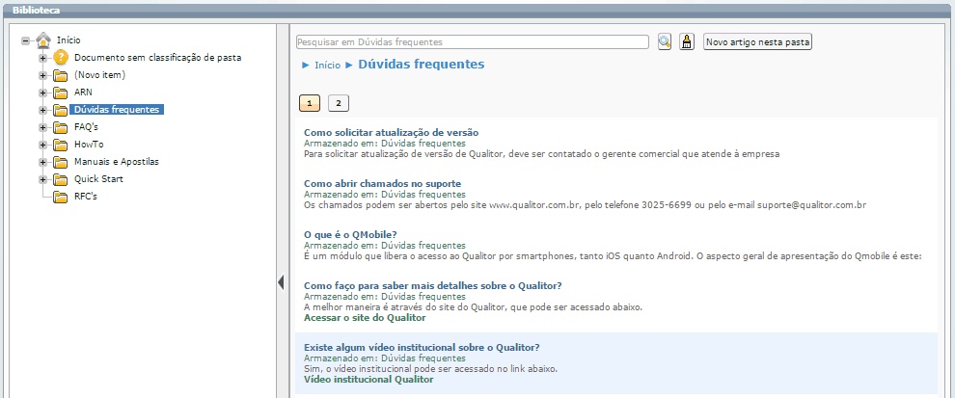The width and height of the screenshot is (955, 398).
Task: Collapse the left panel with splitter arrow
Action: pos(281,281)
